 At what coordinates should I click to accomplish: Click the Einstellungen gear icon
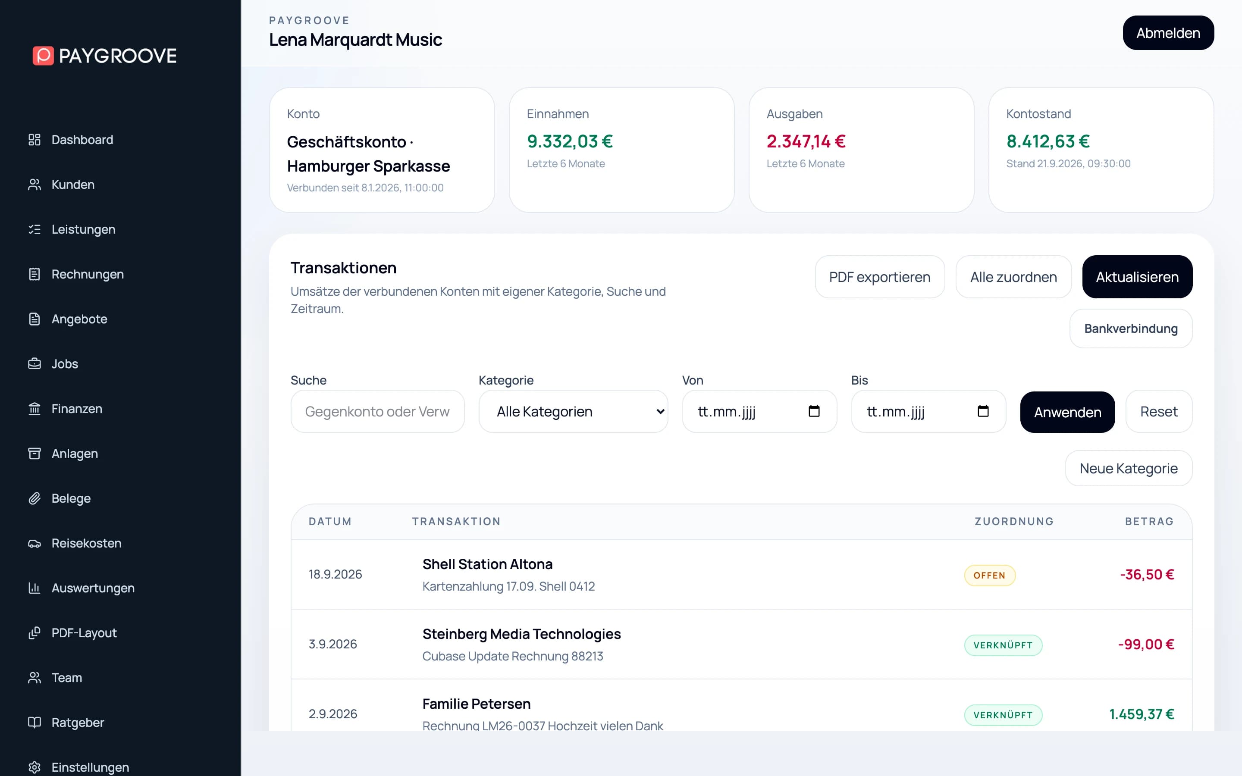coord(34,767)
